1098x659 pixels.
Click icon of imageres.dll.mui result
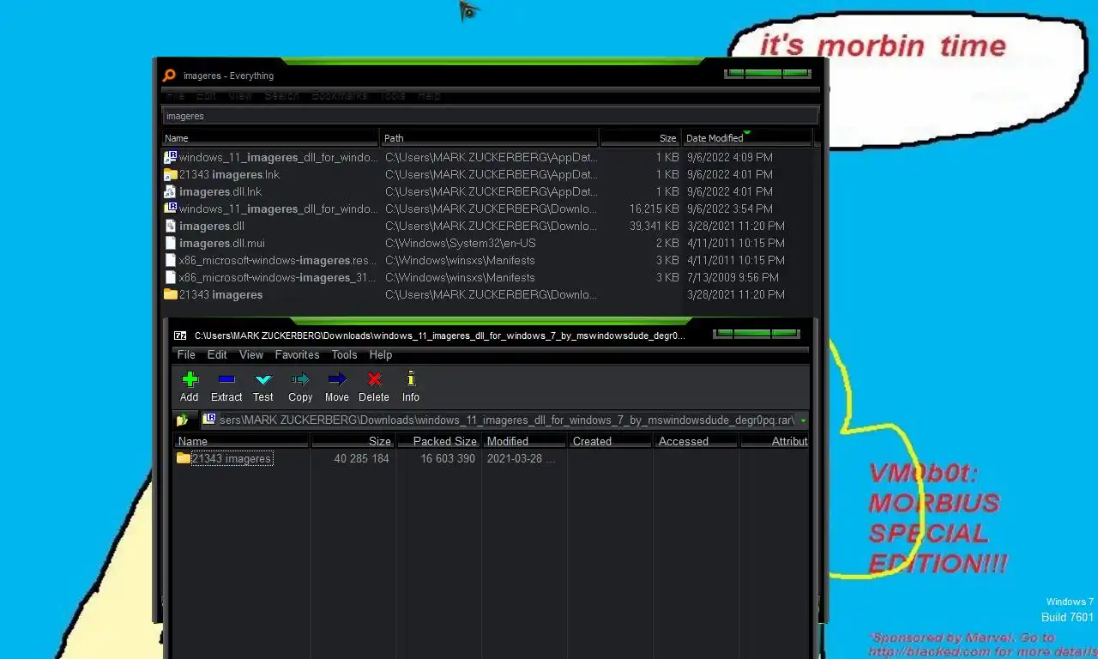point(171,243)
